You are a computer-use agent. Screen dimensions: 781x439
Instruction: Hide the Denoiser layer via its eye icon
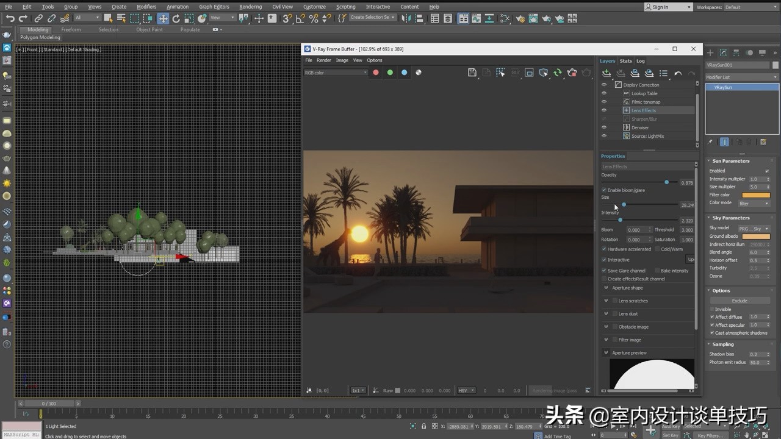(x=604, y=127)
